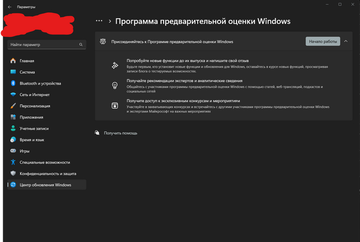360x242 pixels.
Task: Open the breadcrumb ellipsis menu
Action: coord(99,21)
